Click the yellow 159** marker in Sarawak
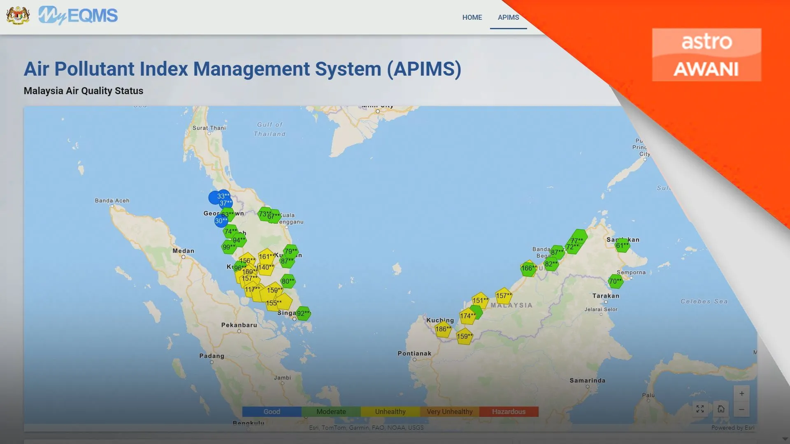Screen dimensions: 790x444 tap(465, 336)
